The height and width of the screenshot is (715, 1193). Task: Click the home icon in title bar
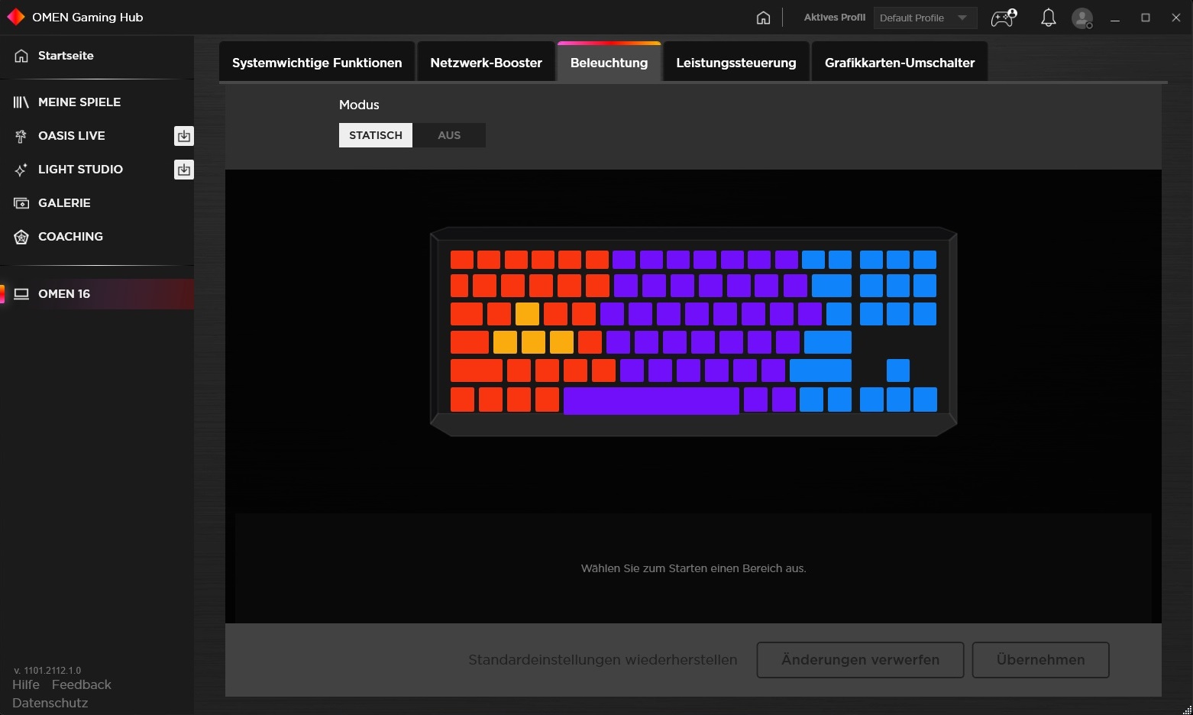pyautogui.click(x=763, y=18)
